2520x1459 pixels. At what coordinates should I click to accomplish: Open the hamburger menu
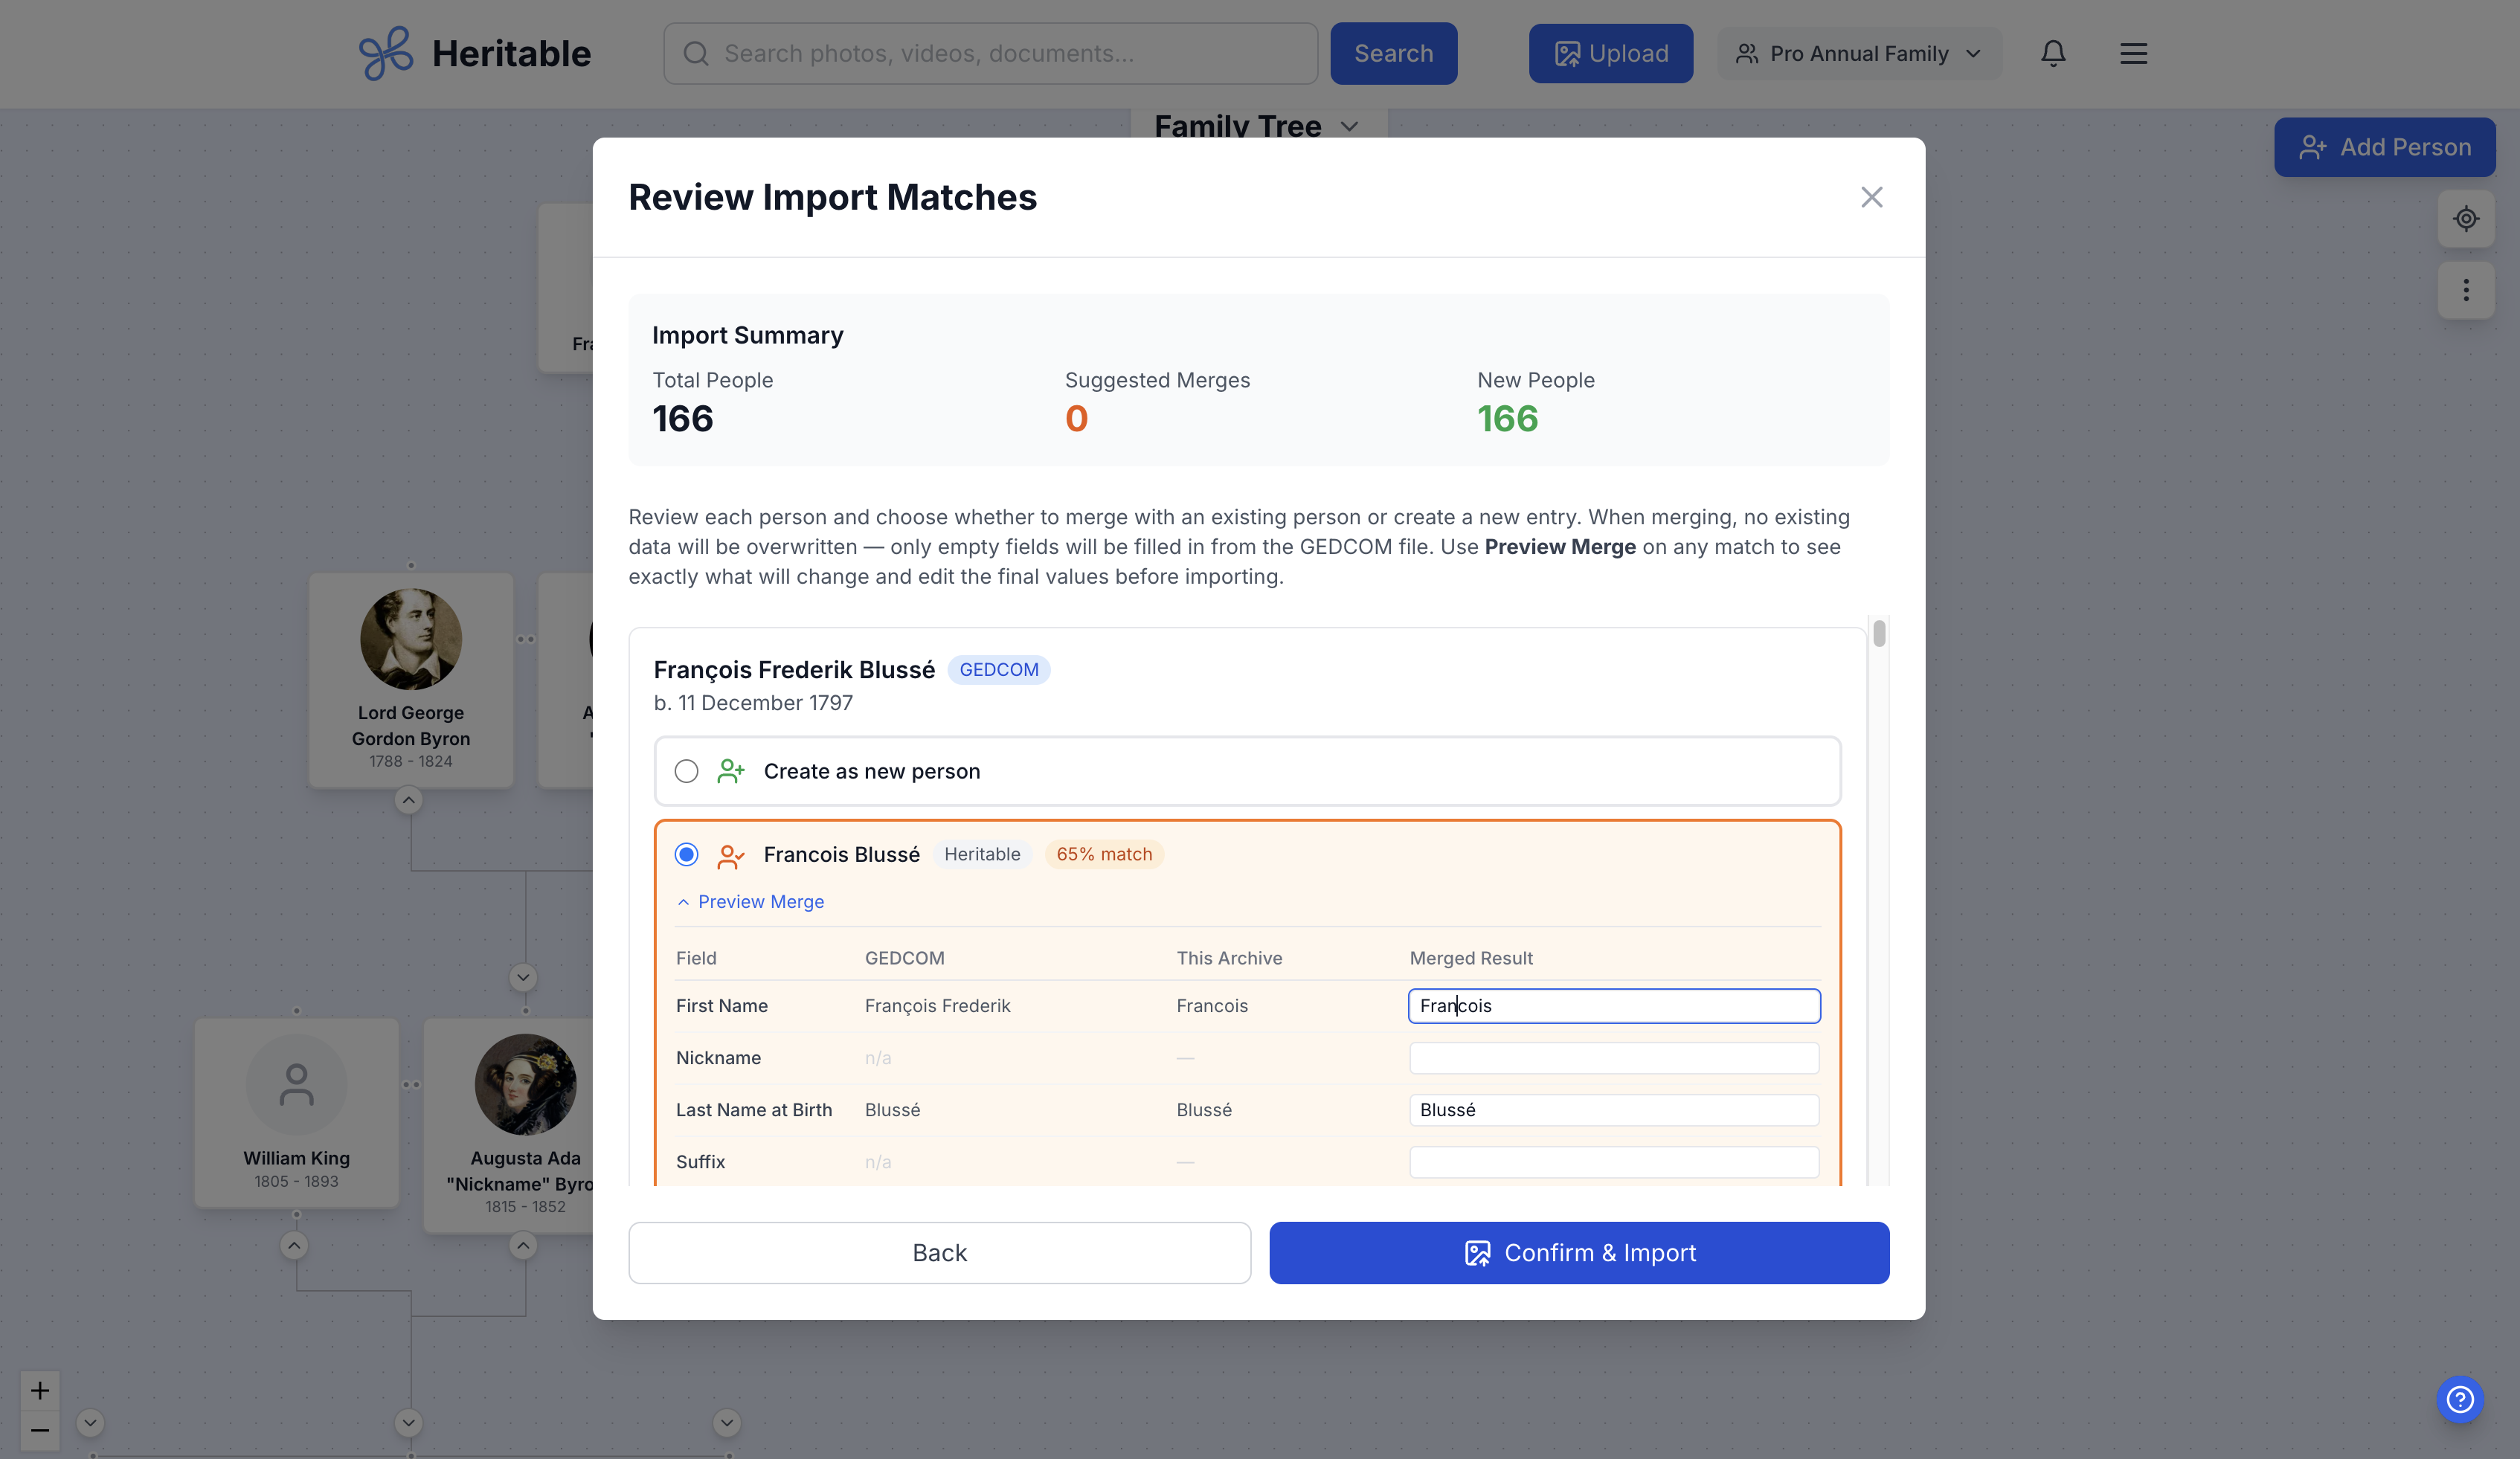[2133, 53]
